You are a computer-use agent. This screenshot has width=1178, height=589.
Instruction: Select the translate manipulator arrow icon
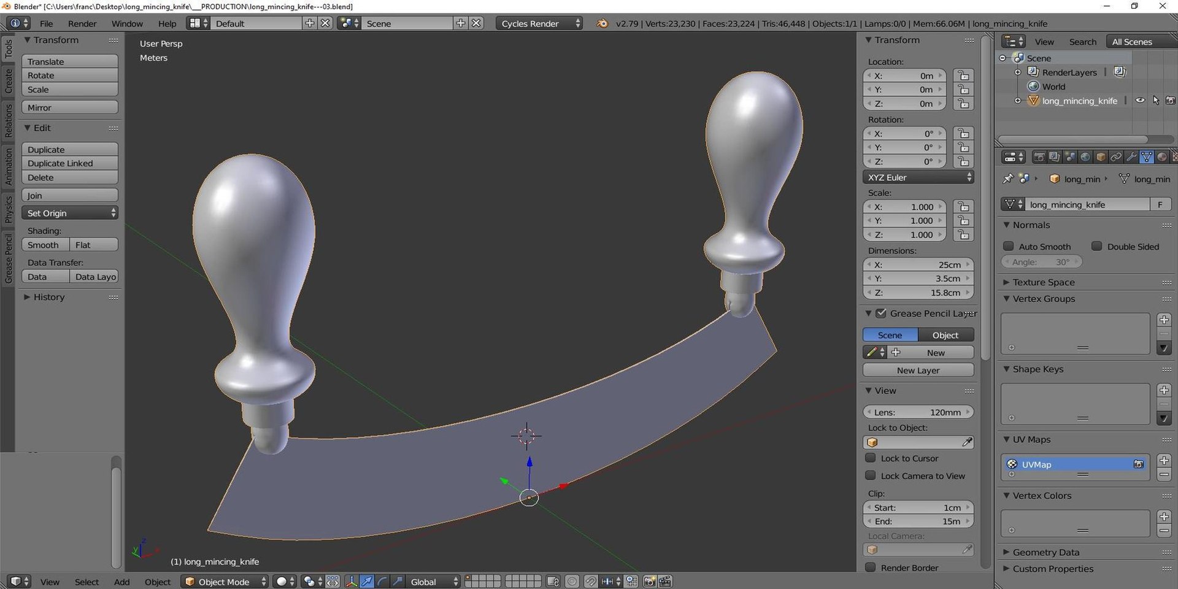(x=367, y=582)
